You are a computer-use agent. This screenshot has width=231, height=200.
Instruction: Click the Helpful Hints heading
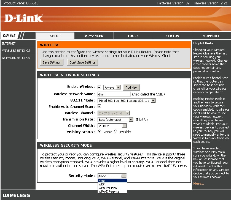pyautogui.click(x=204, y=43)
